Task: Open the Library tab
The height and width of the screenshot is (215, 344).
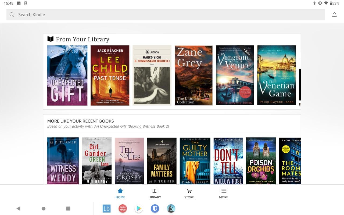Action: 155,193
